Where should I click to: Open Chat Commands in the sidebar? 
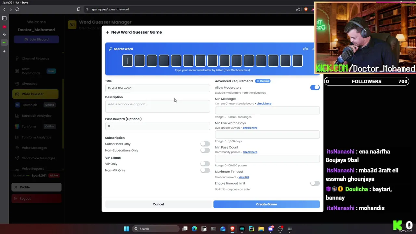tap(35, 71)
